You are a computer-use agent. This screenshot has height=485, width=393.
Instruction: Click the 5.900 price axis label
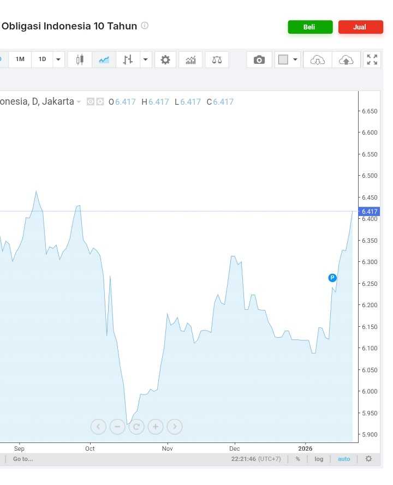pyautogui.click(x=370, y=435)
